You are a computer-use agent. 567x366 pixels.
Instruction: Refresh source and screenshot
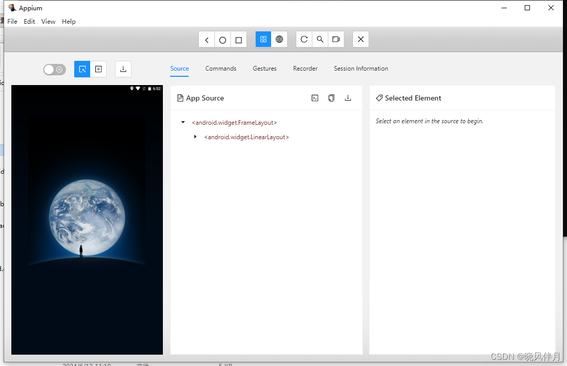304,39
